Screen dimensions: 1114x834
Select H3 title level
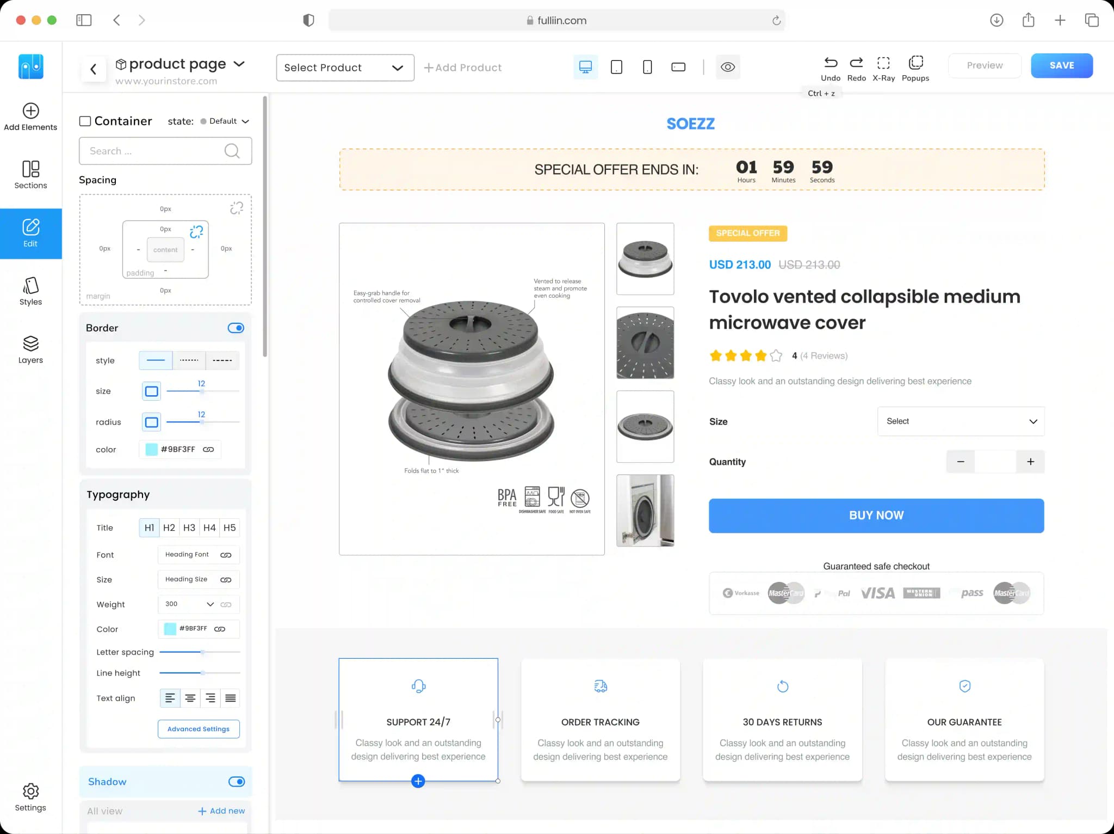click(x=189, y=528)
